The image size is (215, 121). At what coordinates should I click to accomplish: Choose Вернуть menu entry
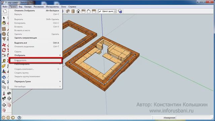click(x=36, y=14)
